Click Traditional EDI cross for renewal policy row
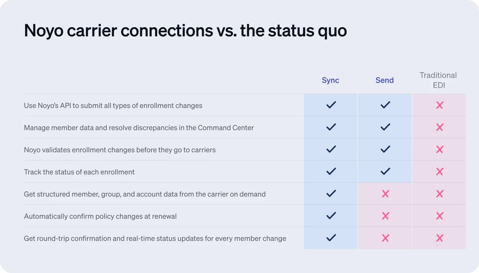479x273 pixels. coord(440,216)
